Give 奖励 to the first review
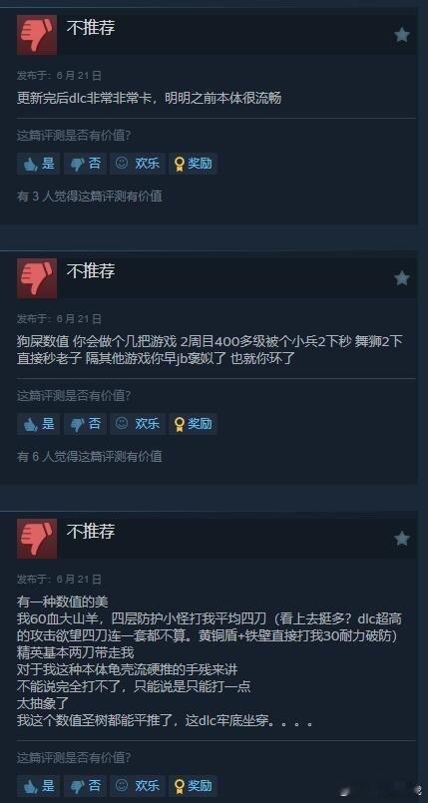428x803 pixels. [193, 164]
